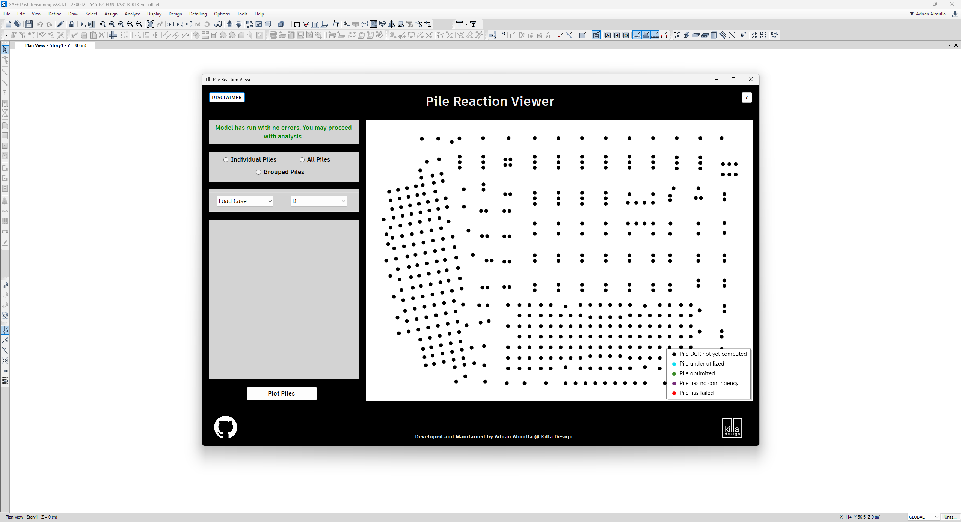Click the Undo arrow icon
The width and height of the screenshot is (961, 522).
(40, 24)
